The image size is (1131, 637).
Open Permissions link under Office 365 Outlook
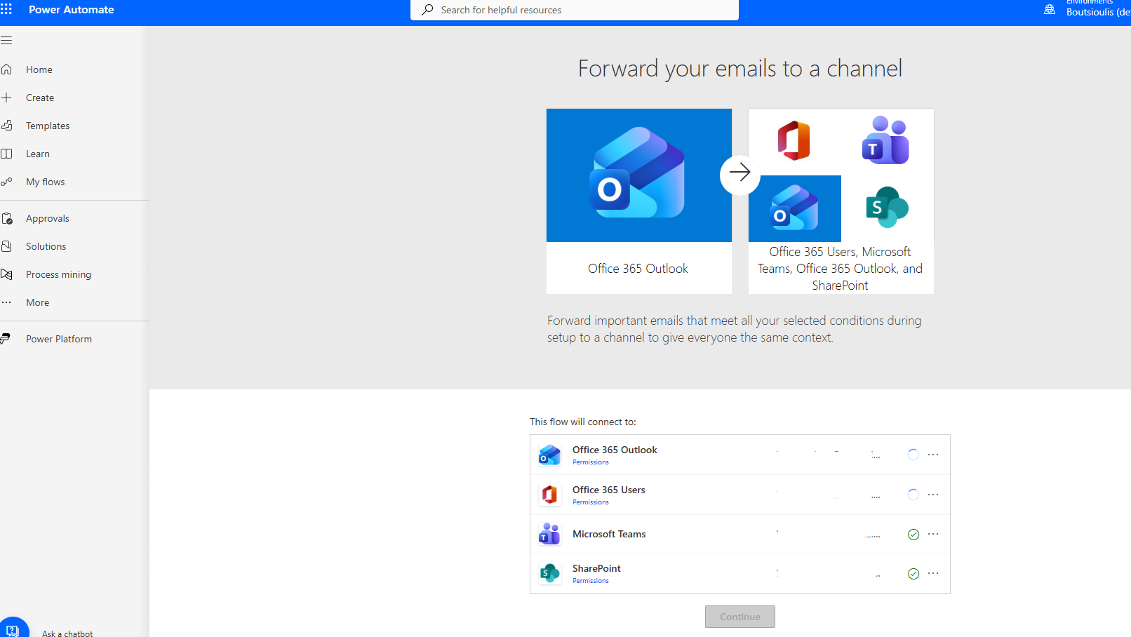pyautogui.click(x=590, y=462)
